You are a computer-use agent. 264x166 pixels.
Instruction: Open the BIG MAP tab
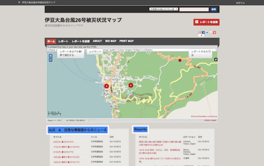pos(111,41)
